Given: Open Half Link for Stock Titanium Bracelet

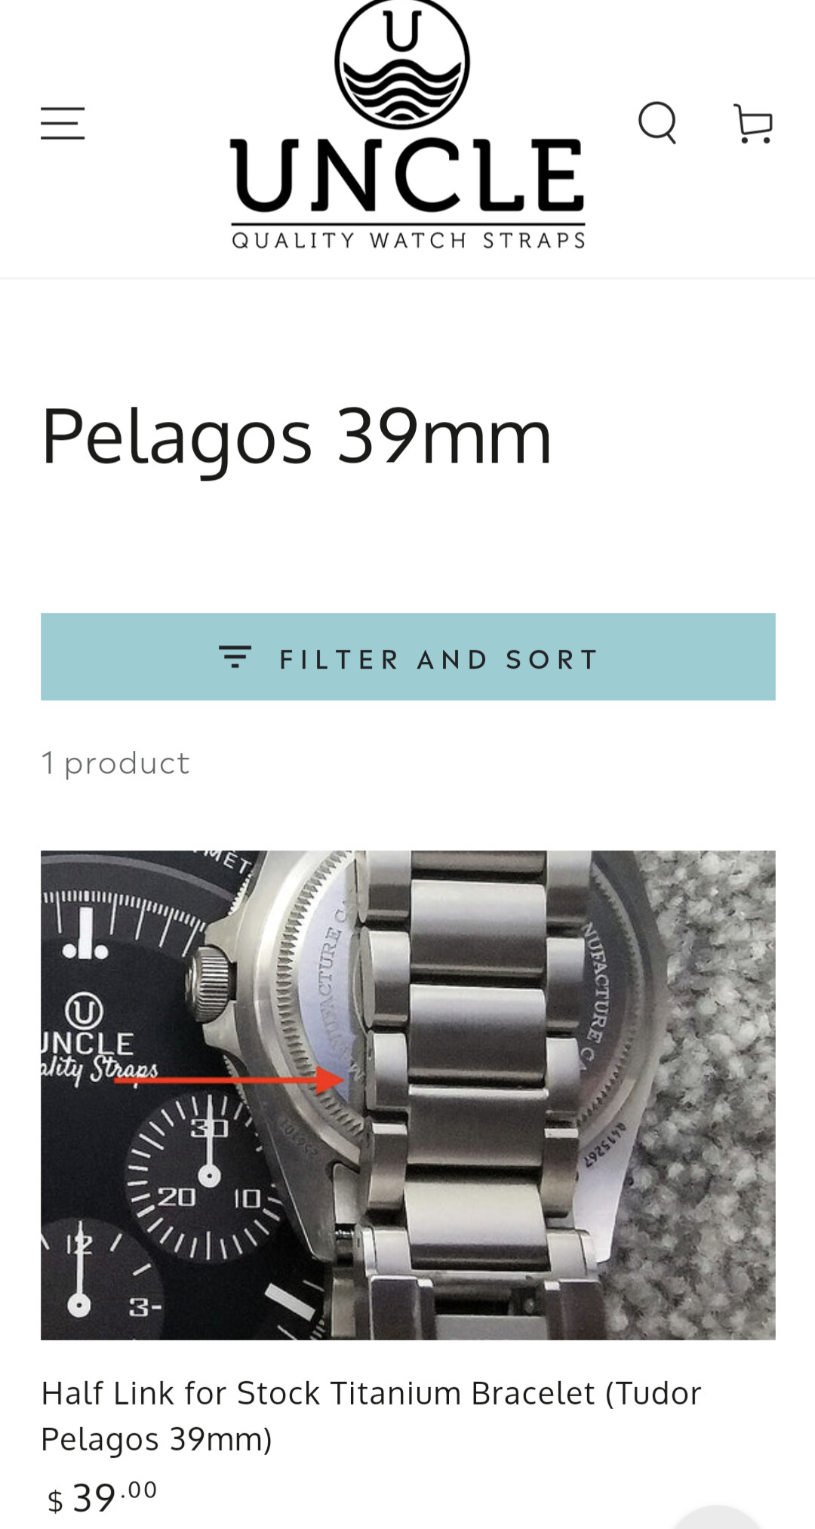Looking at the screenshot, I should (371, 1416).
